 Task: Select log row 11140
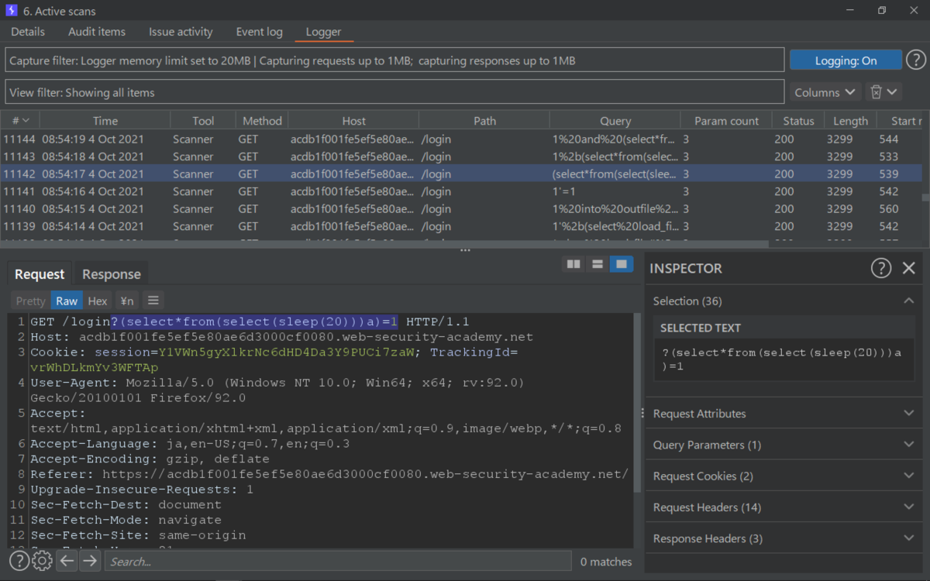[x=461, y=208]
